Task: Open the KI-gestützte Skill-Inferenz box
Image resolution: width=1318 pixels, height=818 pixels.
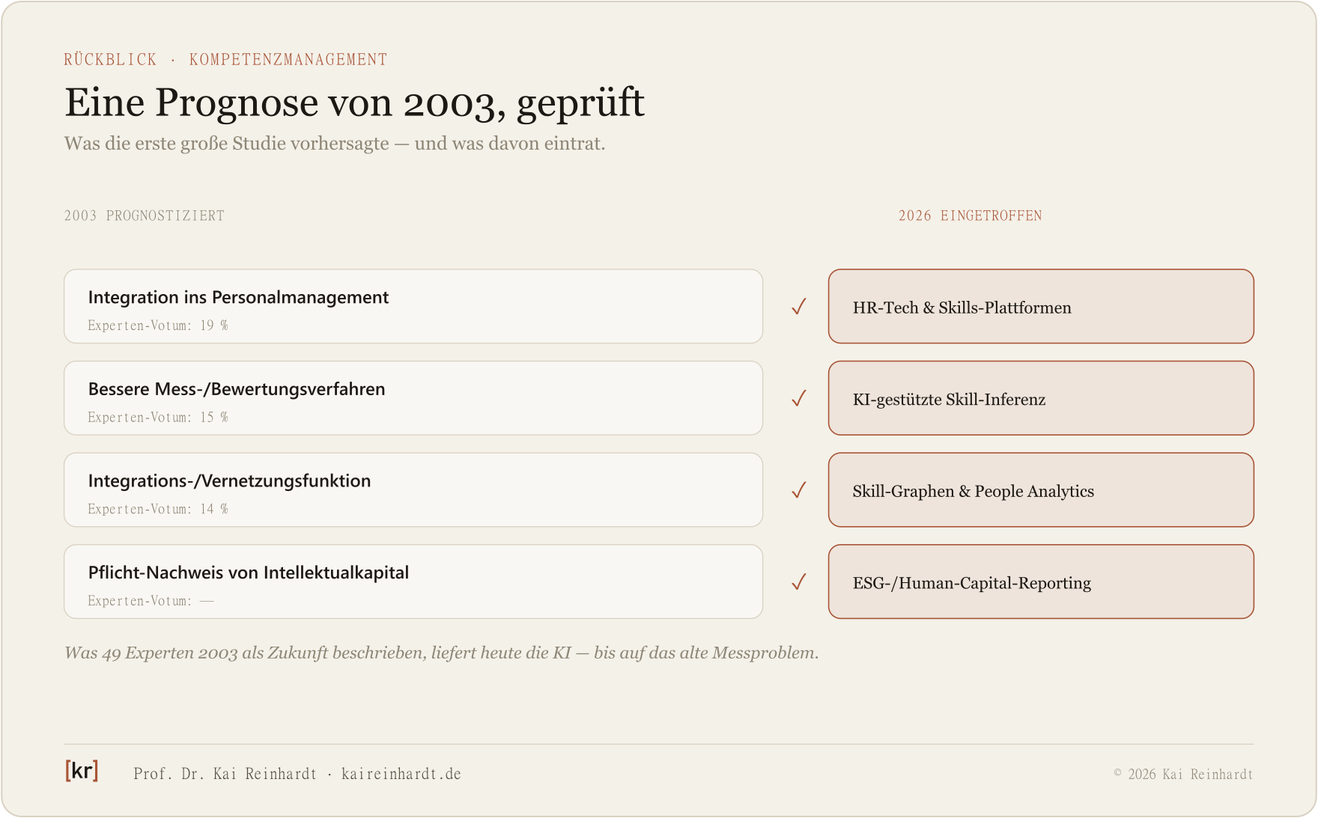Action: point(1041,398)
